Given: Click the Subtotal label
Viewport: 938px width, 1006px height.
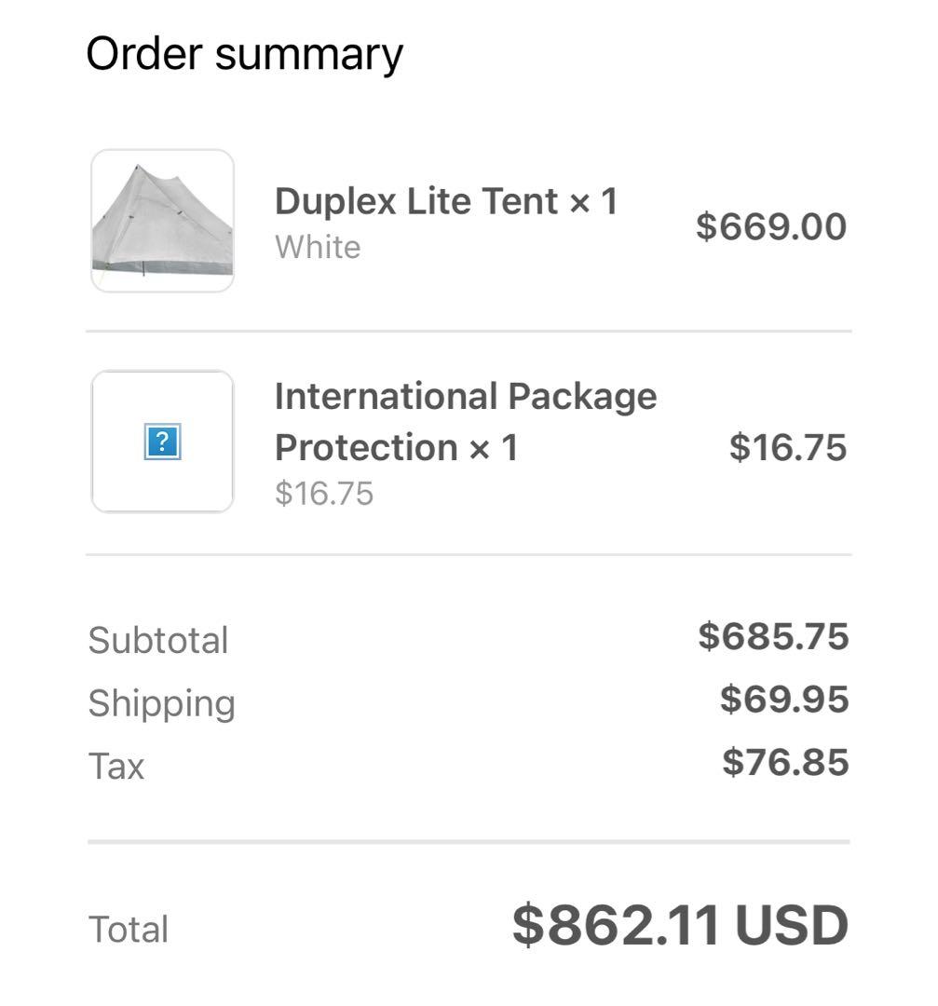Looking at the screenshot, I should coord(157,639).
